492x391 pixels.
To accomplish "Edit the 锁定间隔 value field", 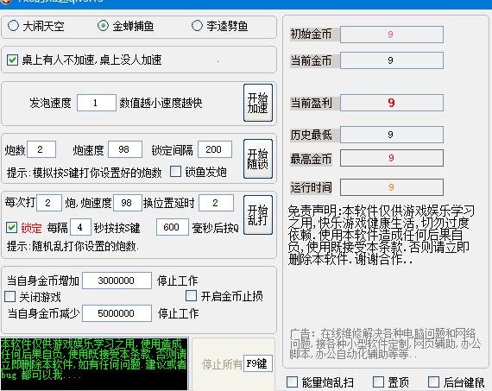I will [215, 149].
